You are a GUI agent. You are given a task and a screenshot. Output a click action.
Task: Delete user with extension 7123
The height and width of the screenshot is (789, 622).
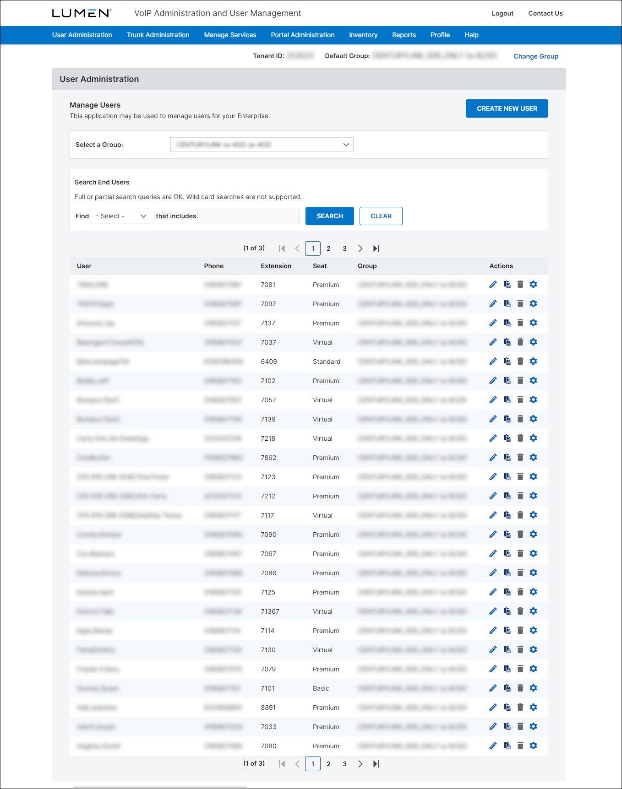[x=520, y=477]
